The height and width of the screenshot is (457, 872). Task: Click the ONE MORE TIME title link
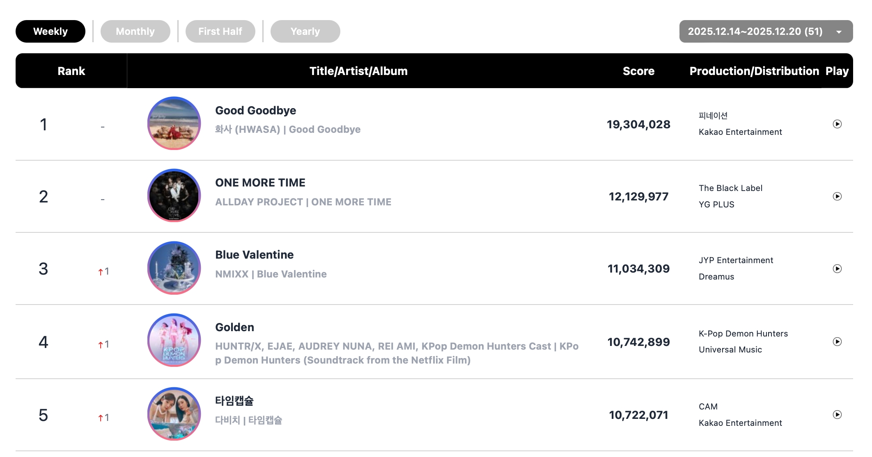pos(260,183)
